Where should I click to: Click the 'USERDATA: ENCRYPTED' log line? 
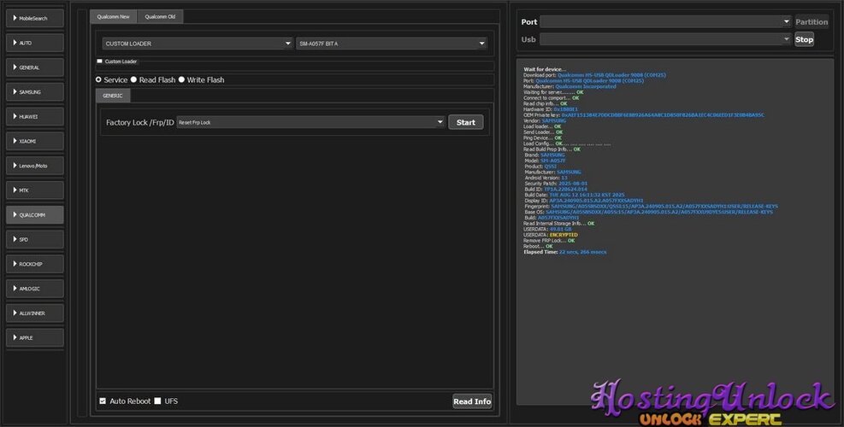point(551,235)
